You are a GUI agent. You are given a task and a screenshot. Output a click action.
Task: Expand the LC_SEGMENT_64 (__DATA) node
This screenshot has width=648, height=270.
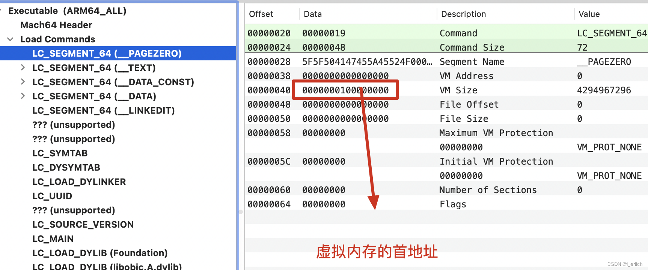point(23,96)
